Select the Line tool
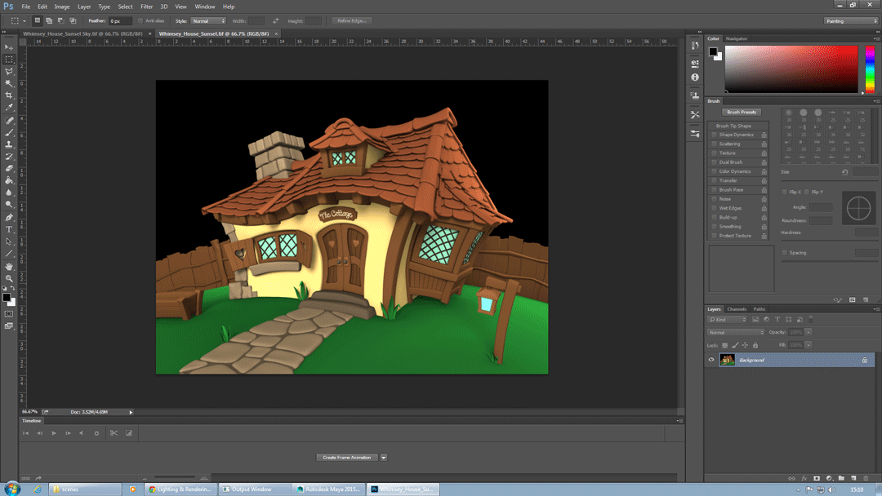 (9, 254)
